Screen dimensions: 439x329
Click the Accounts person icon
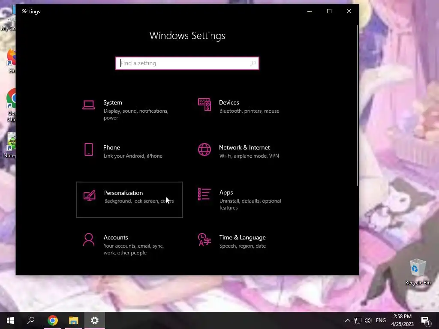point(89,240)
